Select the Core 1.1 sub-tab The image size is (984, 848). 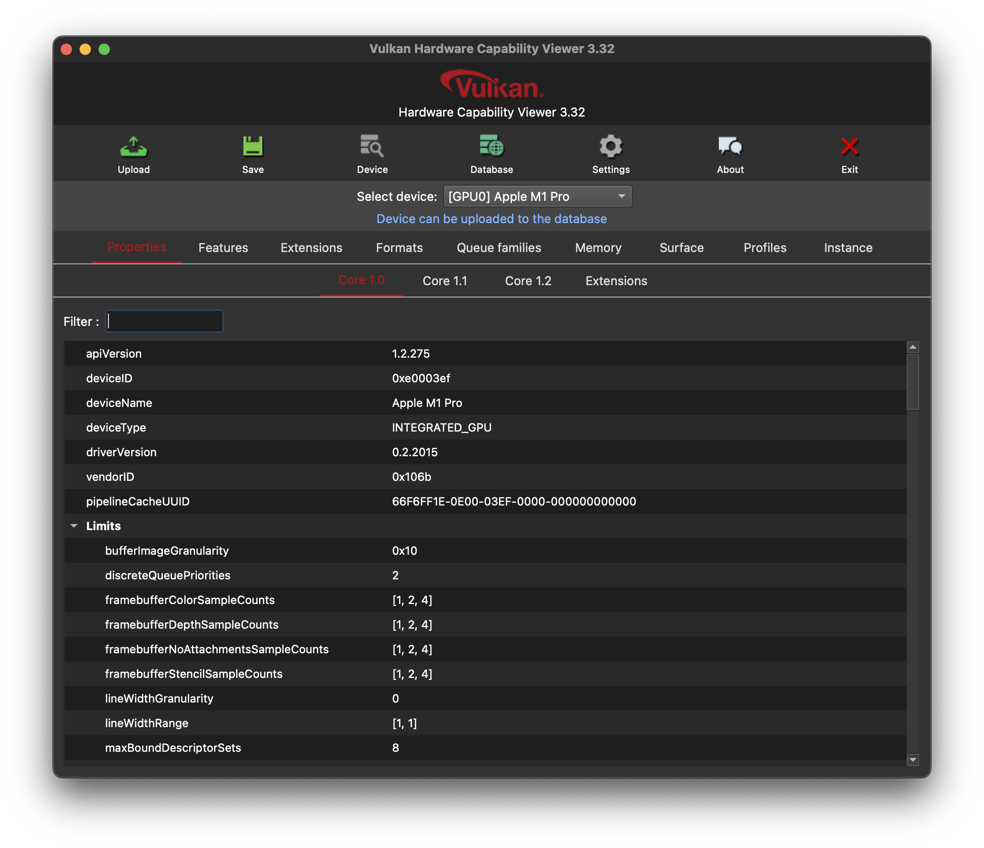point(445,281)
